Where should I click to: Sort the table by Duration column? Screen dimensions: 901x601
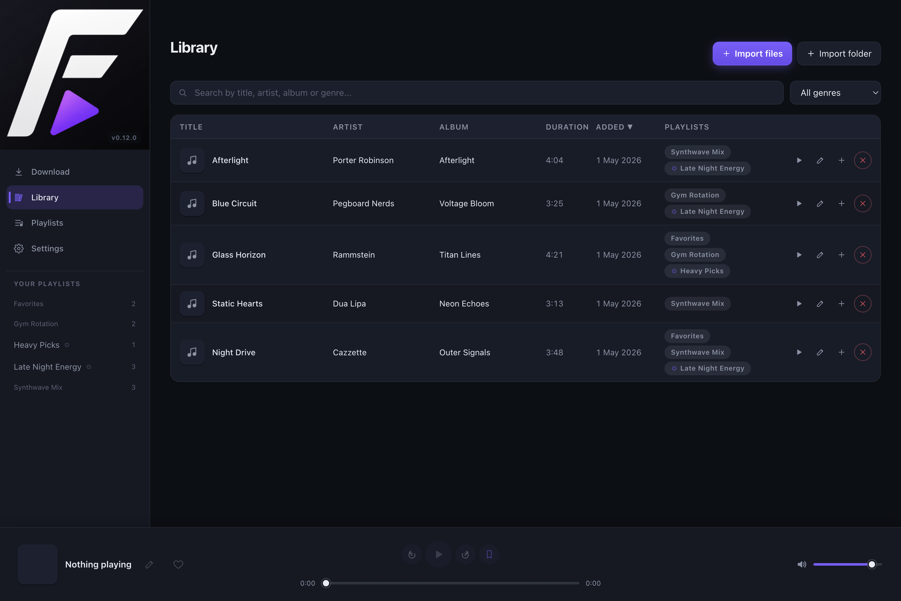(567, 127)
